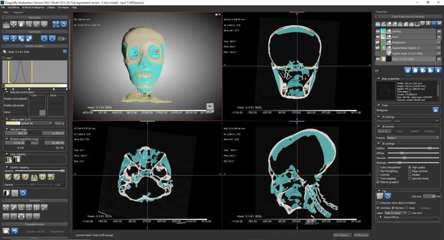Click the Reset view icon in Manipulate

point(64,24)
